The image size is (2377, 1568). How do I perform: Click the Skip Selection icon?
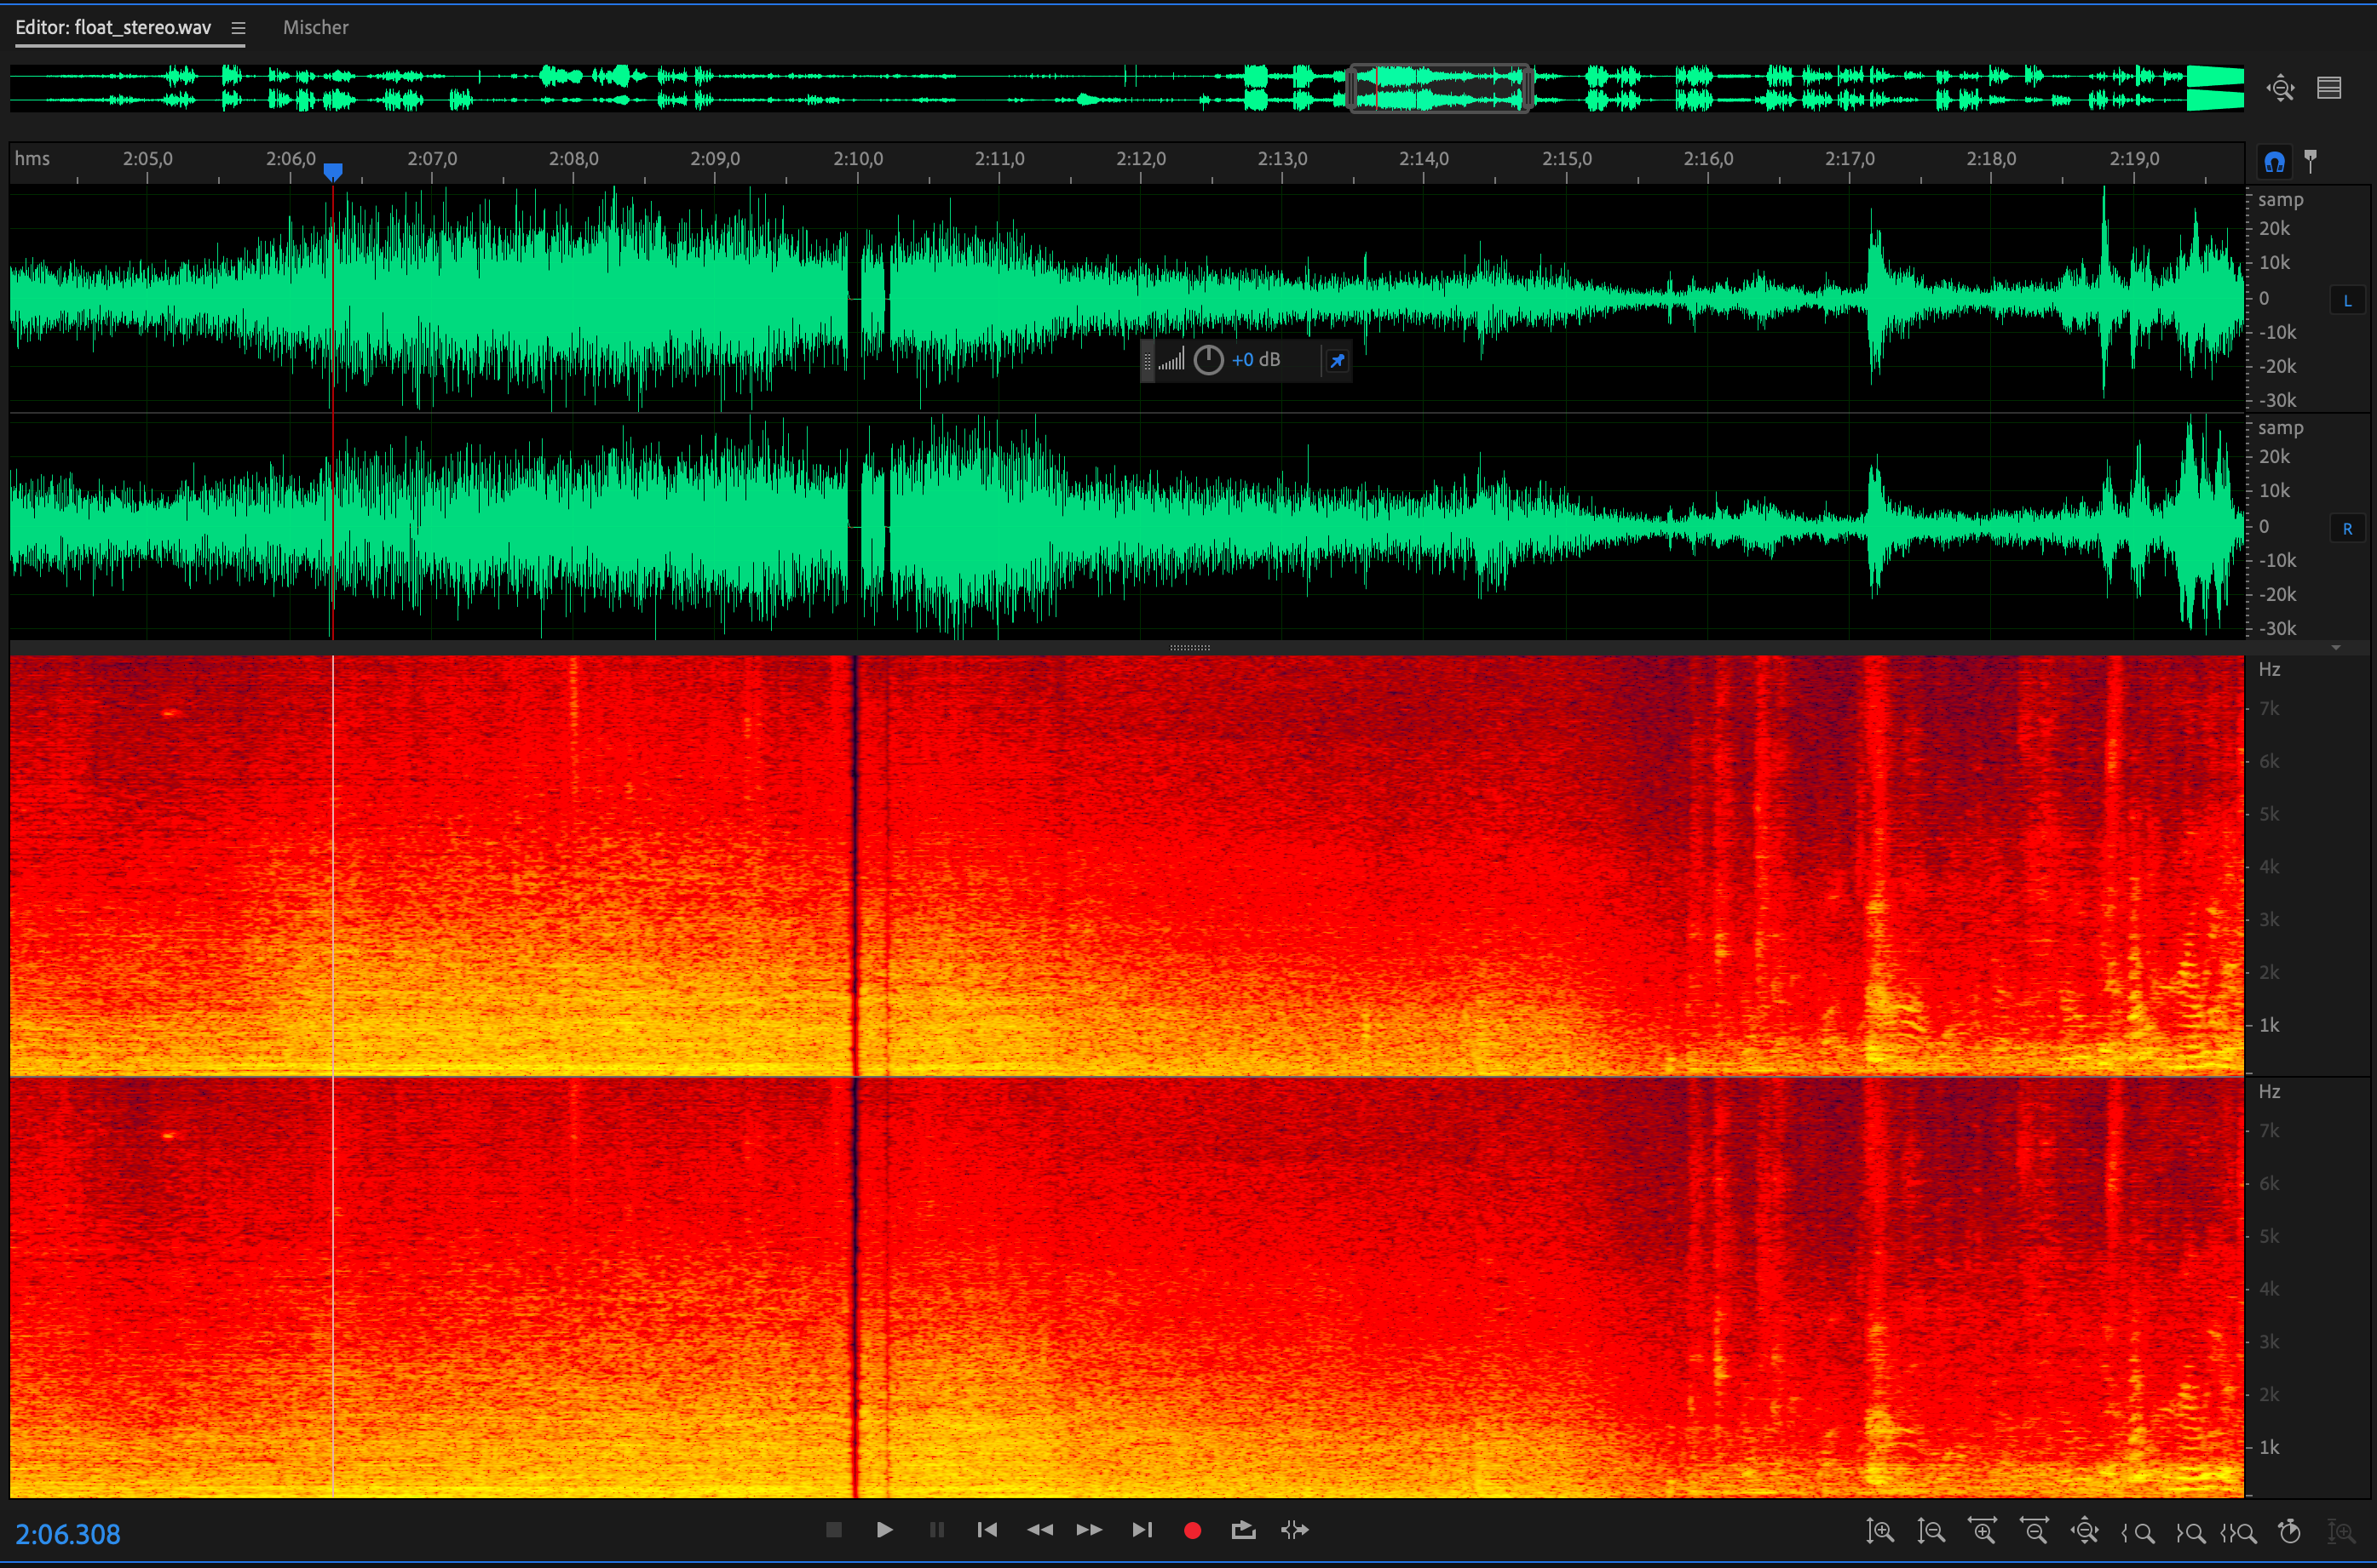point(1294,1530)
